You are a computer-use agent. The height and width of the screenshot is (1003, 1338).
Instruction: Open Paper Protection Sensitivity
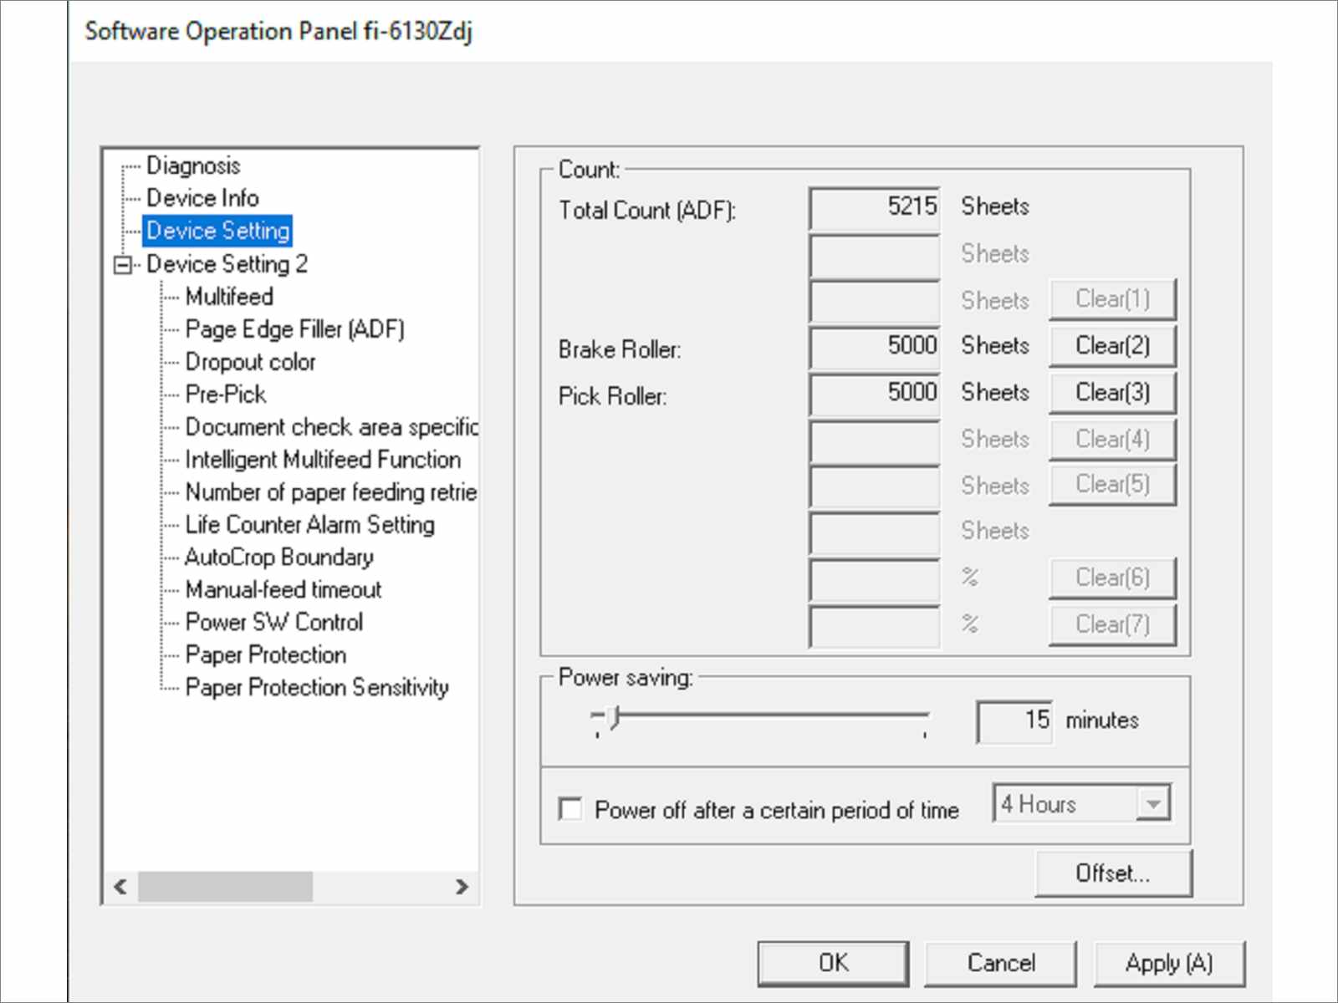[x=316, y=688]
